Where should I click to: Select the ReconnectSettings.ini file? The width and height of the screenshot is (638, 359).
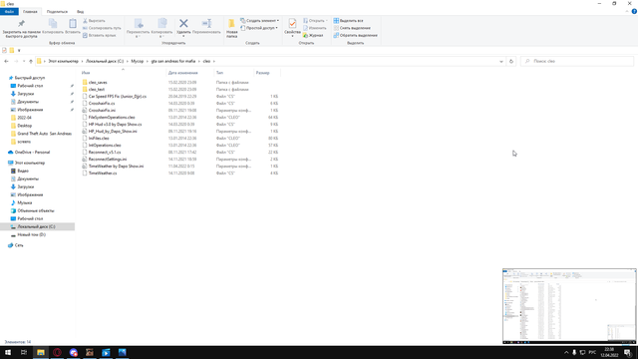point(108,160)
